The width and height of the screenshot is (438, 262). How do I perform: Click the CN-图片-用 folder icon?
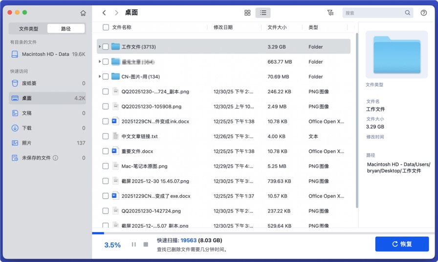click(x=115, y=76)
